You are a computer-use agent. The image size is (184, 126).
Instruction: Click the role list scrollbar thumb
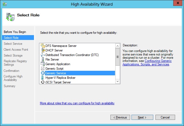[x=117, y=57]
